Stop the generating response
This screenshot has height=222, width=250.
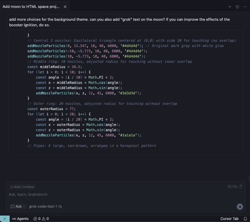point(240,207)
